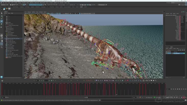This screenshot has height=105, width=187.
Task: Select by component type mode icon
Action: coord(26,5)
